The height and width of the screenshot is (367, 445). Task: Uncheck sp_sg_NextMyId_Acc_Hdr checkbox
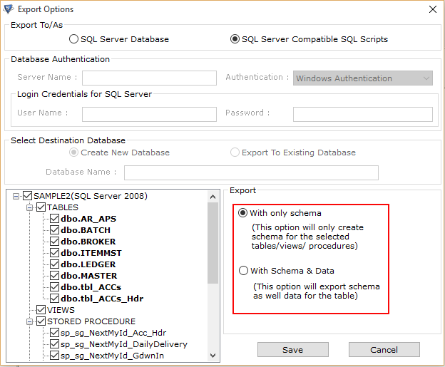(x=54, y=332)
